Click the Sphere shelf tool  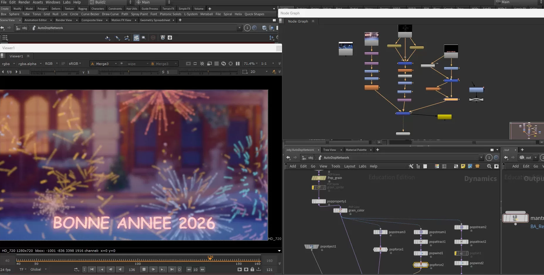pyautogui.click(x=14, y=14)
